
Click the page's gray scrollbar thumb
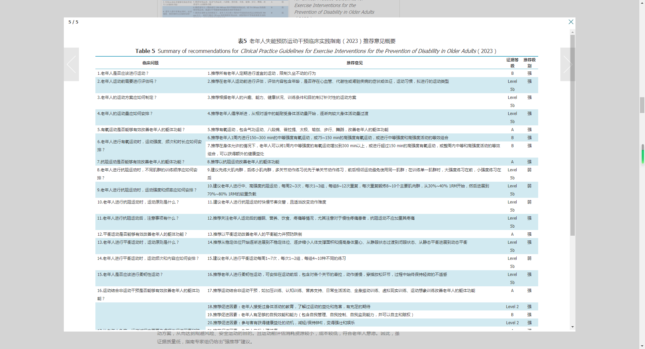[x=642, y=105]
